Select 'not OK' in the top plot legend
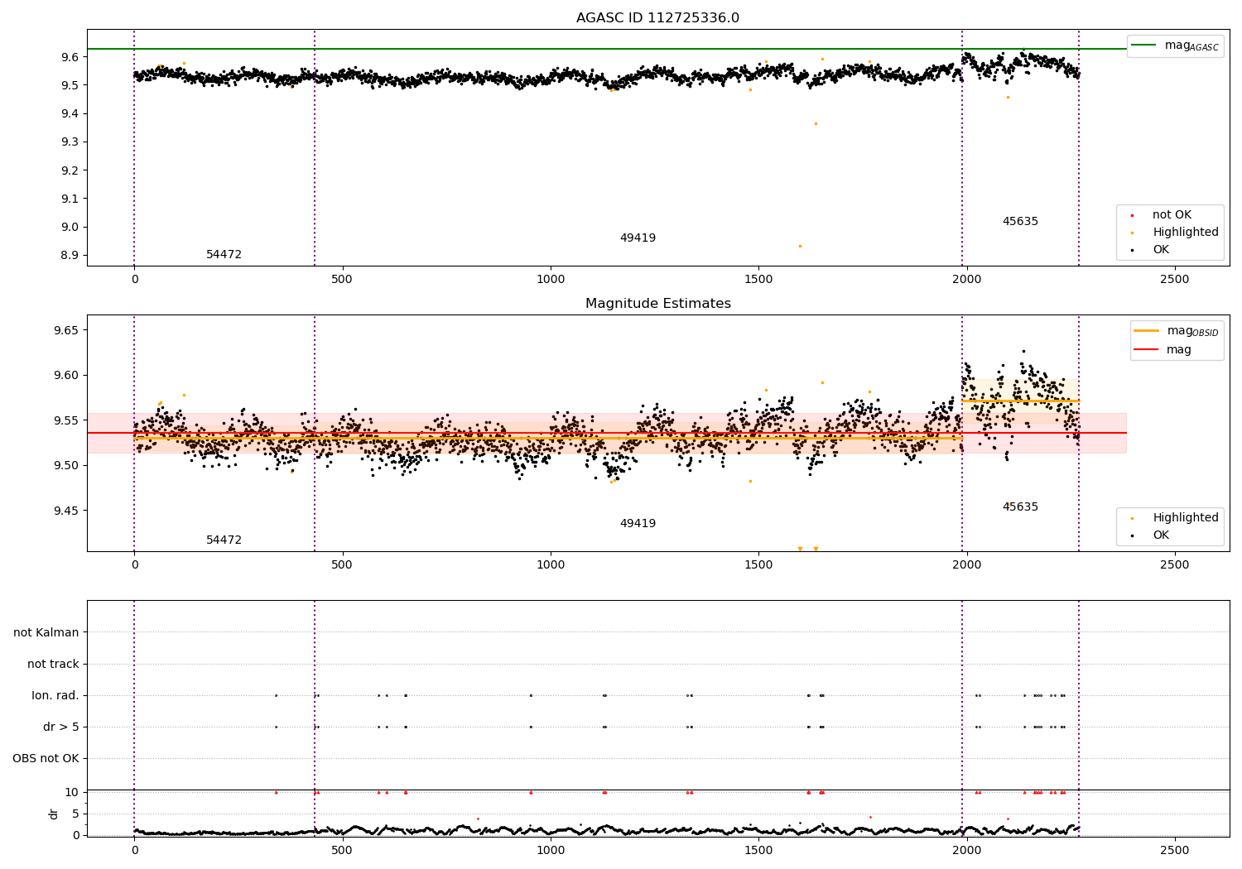1242x869 pixels. tap(1172, 215)
